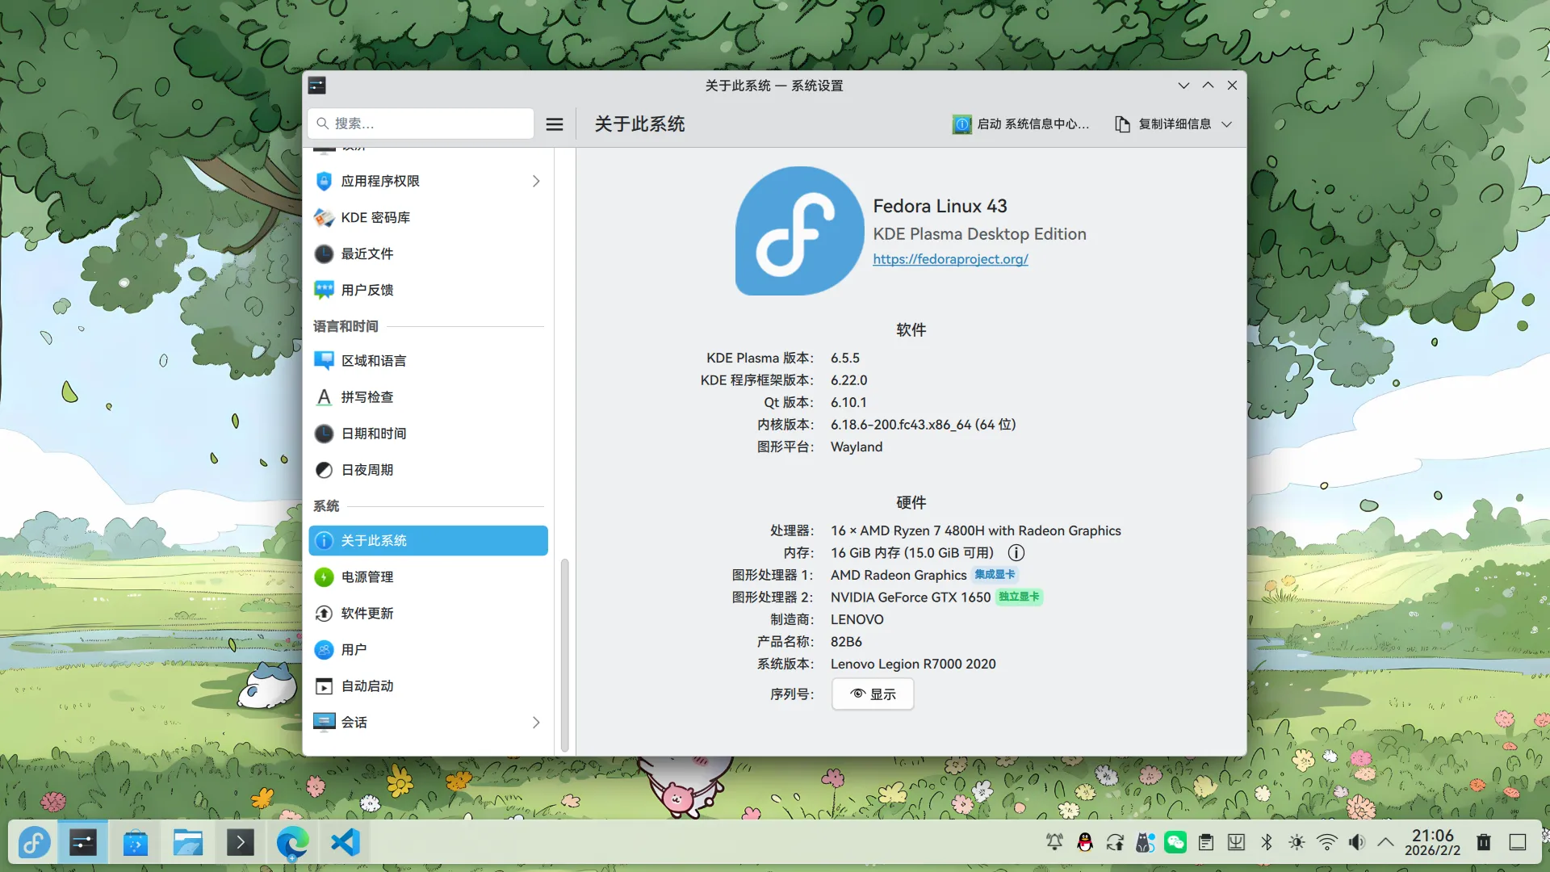Open Microsoft Edge from taskbar
Image resolution: width=1550 pixels, height=872 pixels.
pos(291,842)
